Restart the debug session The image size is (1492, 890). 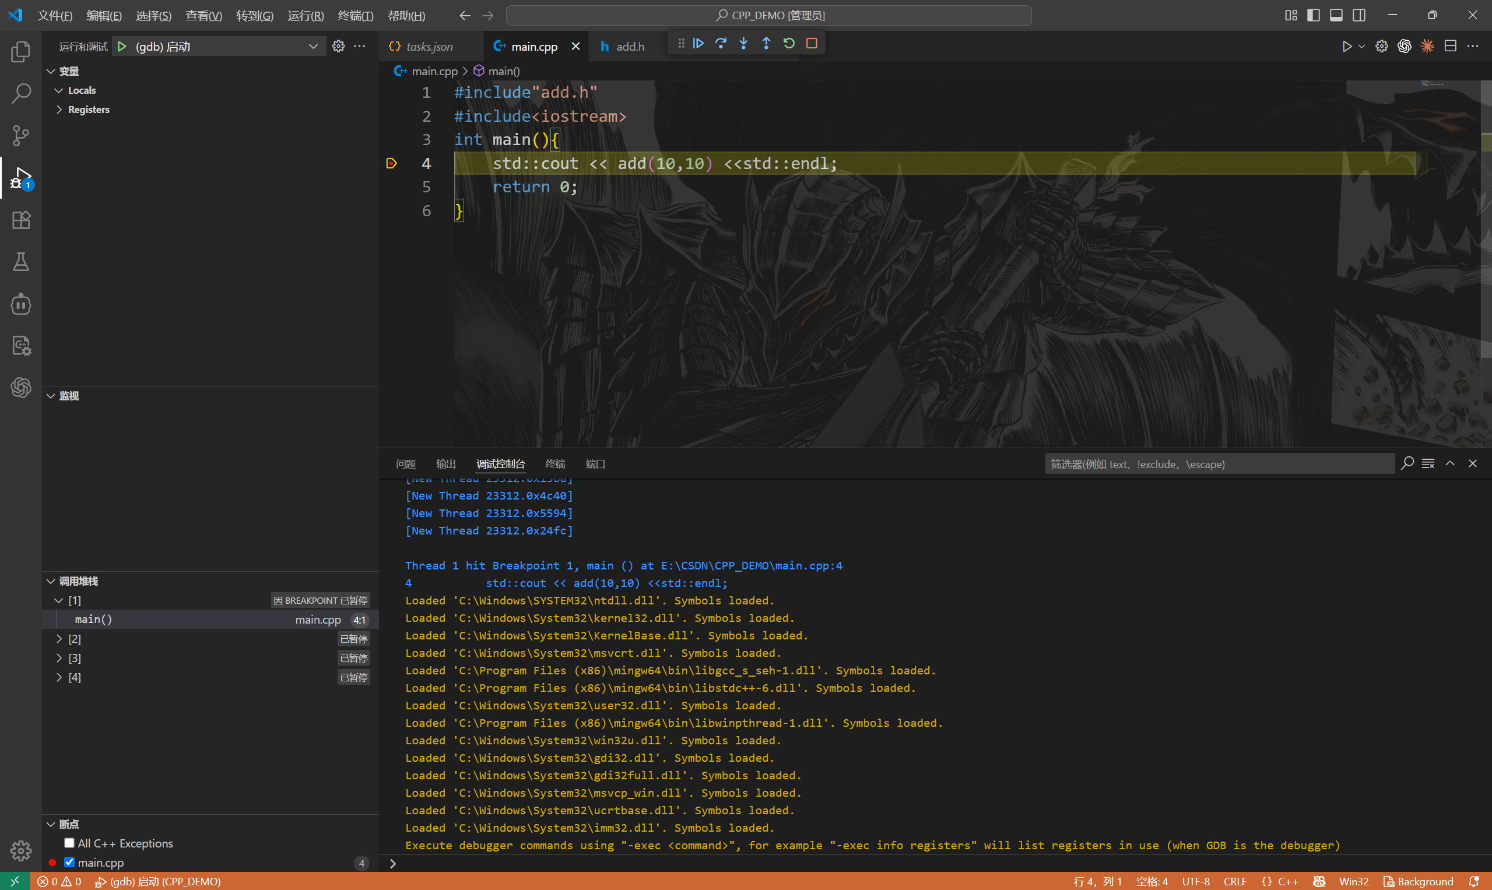(789, 43)
